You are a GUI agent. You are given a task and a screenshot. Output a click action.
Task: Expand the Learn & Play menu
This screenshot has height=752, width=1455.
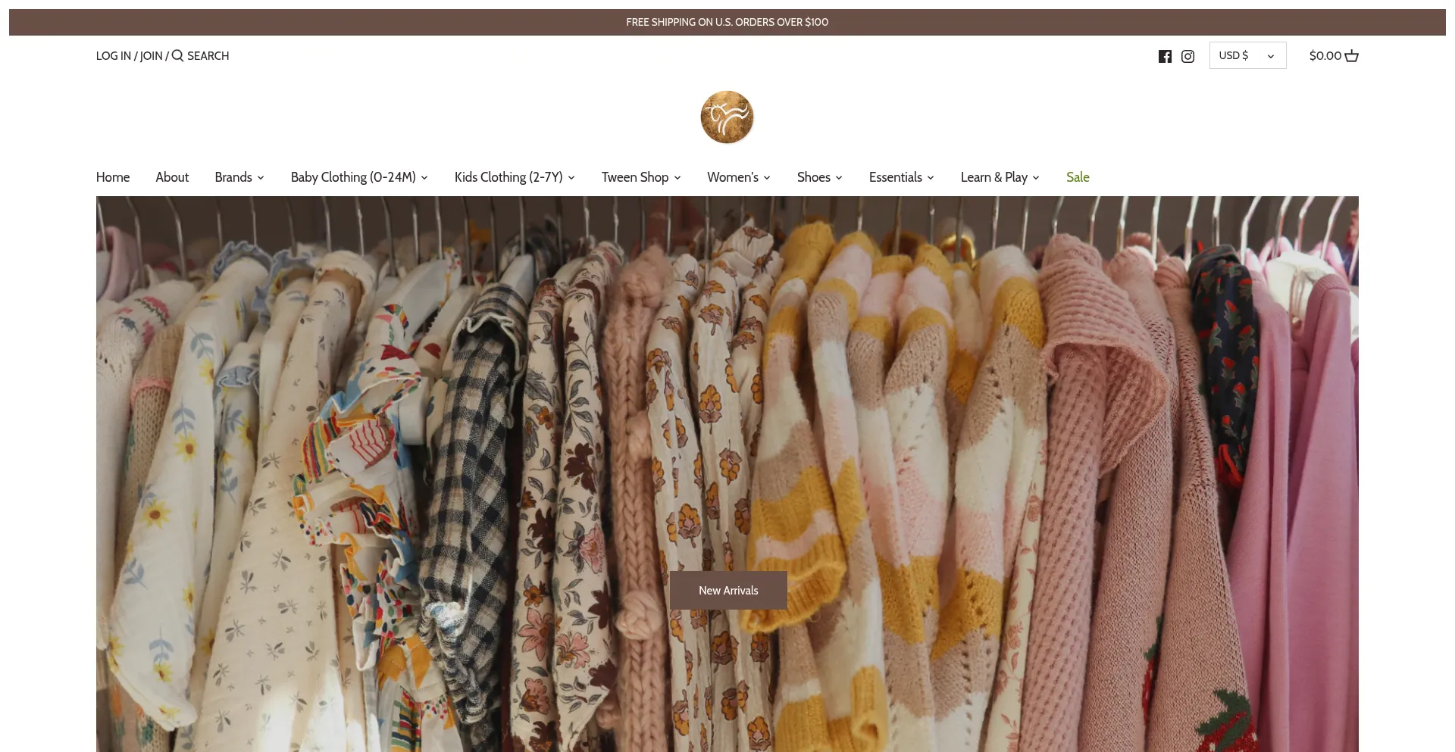click(x=1000, y=177)
